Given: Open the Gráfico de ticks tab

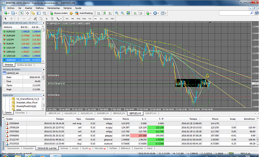Looking at the screenshot, I should point(24,65).
